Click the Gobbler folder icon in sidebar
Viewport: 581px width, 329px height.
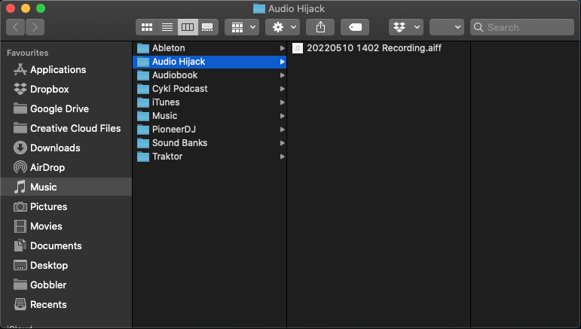[x=20, y=285]
